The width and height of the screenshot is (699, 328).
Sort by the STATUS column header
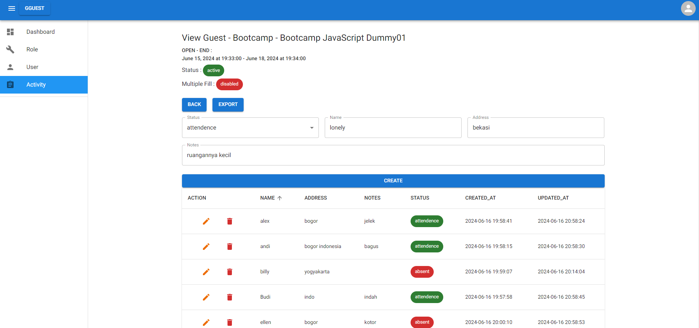pos(420,198)
